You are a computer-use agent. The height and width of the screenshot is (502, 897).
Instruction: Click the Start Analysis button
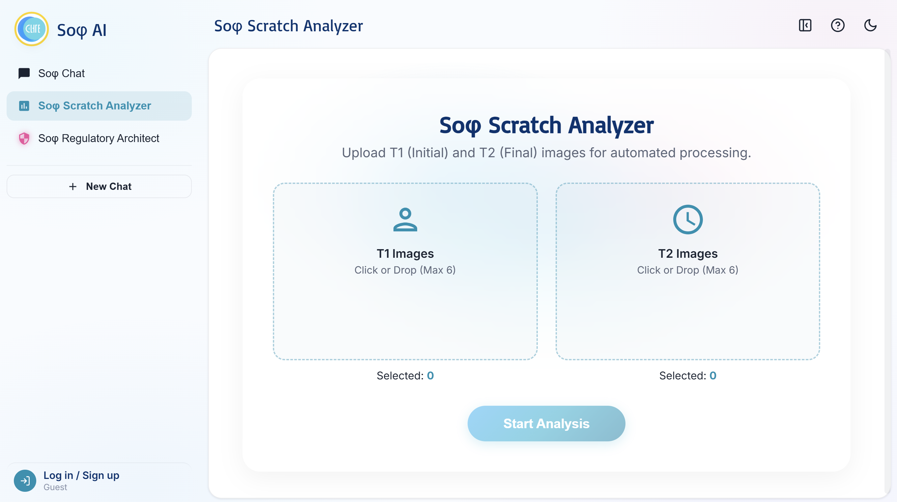pyautogui.click(x=546, y=424)
